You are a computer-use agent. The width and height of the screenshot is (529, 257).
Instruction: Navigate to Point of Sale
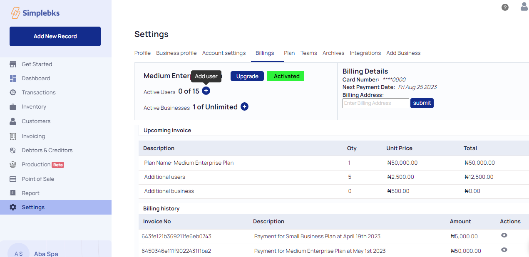click(38, 179)
